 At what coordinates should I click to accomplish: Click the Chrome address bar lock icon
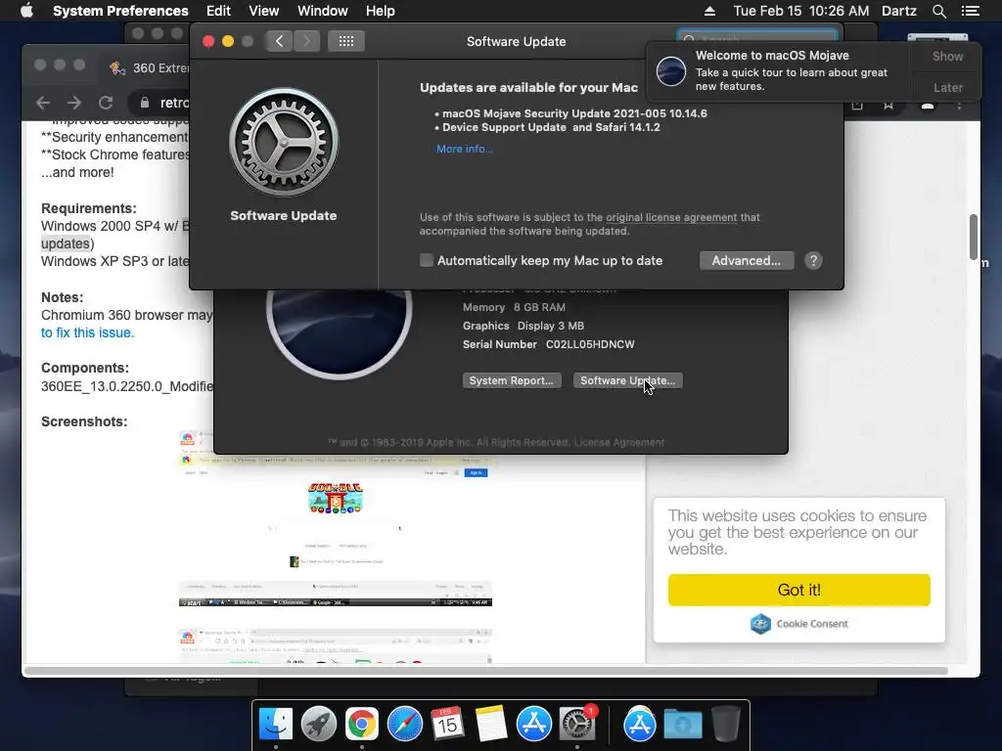pyautogui.click(x=145, y=103)
